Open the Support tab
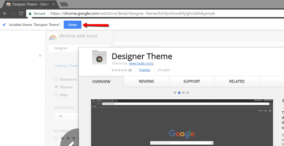Image resolution: width=284 pixels, height=146 pixels. 191,82
